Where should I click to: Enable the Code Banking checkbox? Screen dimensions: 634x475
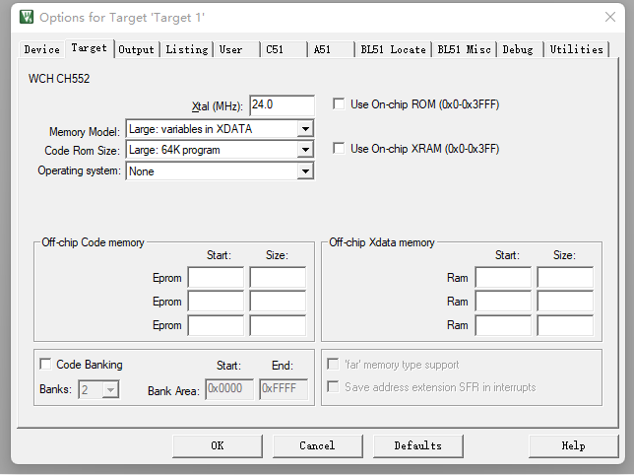pos(45,365)
